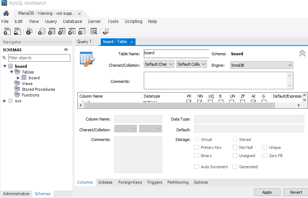The height and width of the screenshot is (198, 308).
Task: Open the Scripting menu
Action: tap(134, 22)
